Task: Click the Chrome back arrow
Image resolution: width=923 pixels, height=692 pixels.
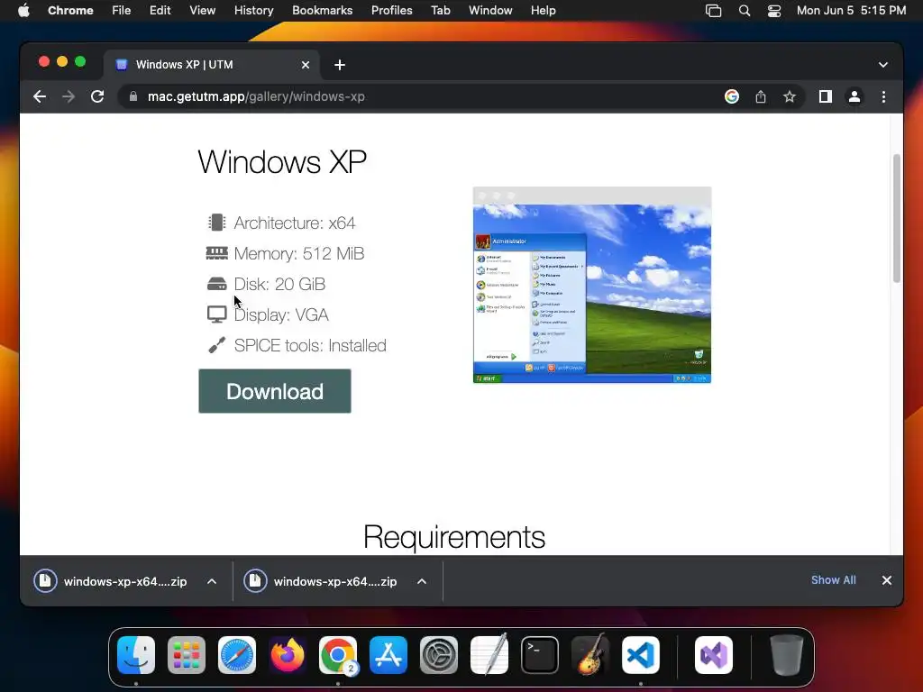Action: 40,96
